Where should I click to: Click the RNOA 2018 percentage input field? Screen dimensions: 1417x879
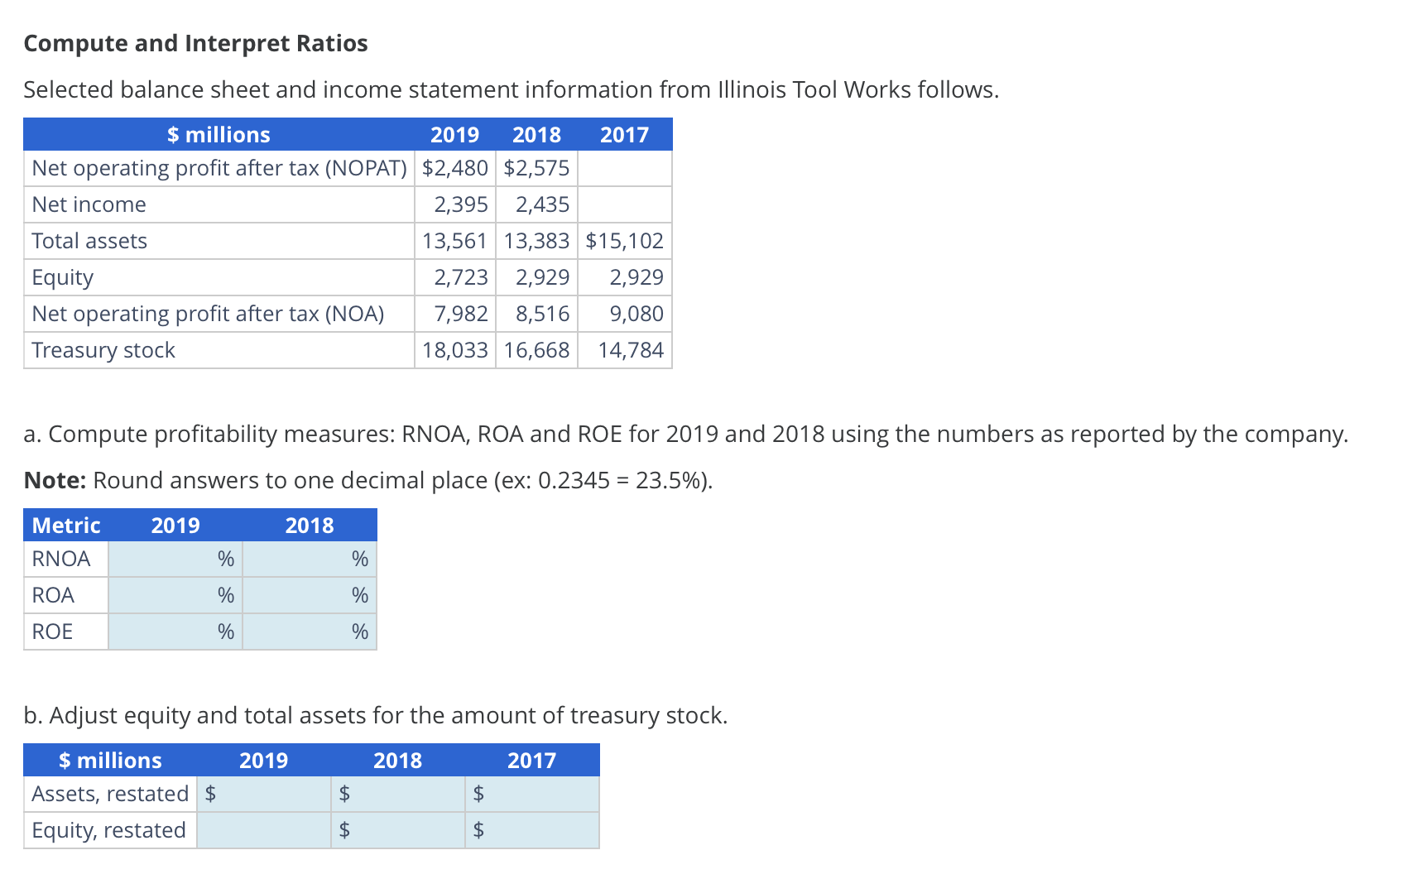(309, 558)
